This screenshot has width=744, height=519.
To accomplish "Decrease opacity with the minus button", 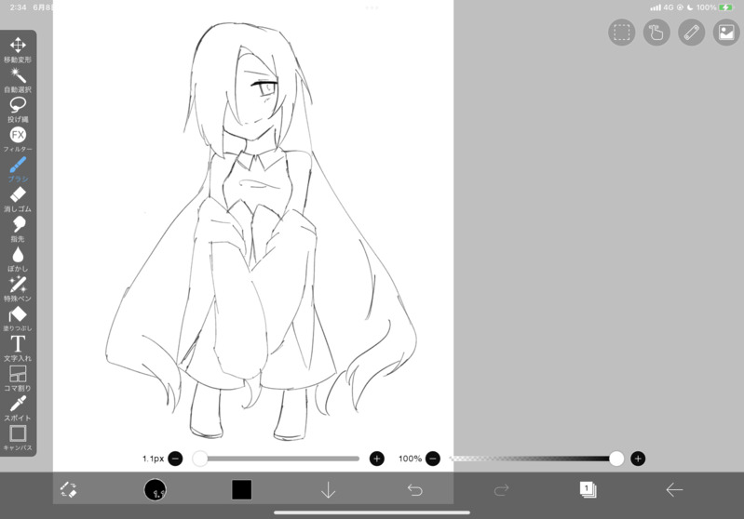I will pyautogui.click(x=433, y=459).
